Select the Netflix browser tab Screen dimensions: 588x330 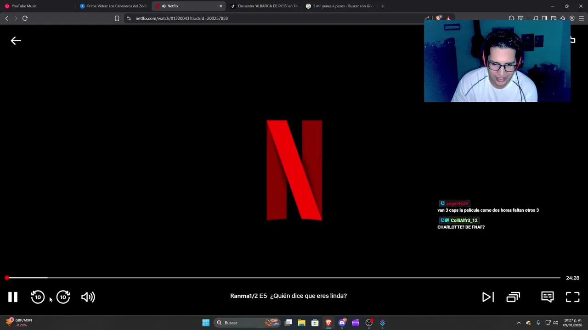(188, 6)
